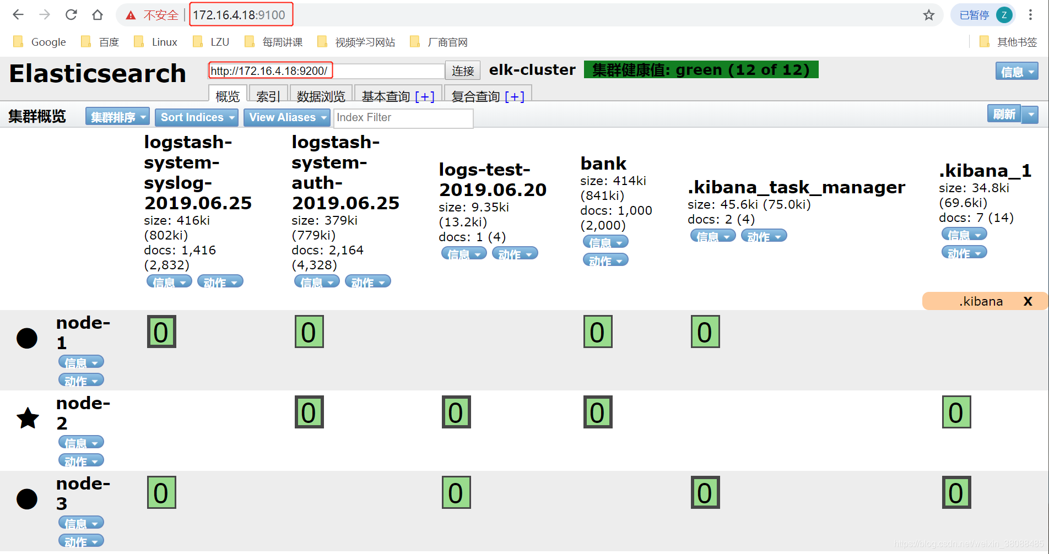The height and width of the screenshot is (554, 1049).
Task: Go back with browser back arrow
Action: click(x=18, y=15)
